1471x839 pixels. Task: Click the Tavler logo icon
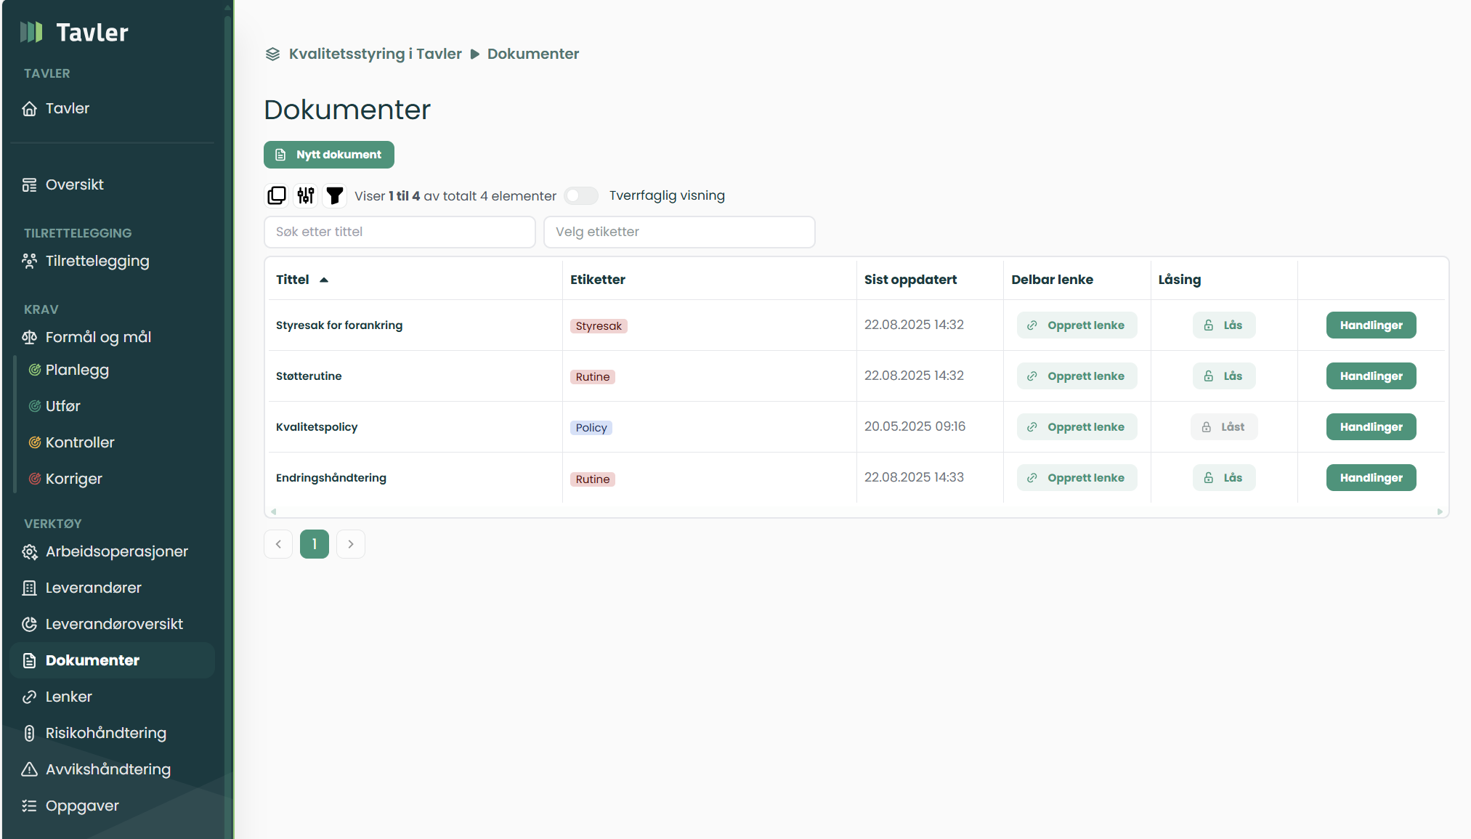[x=31, y=32]
